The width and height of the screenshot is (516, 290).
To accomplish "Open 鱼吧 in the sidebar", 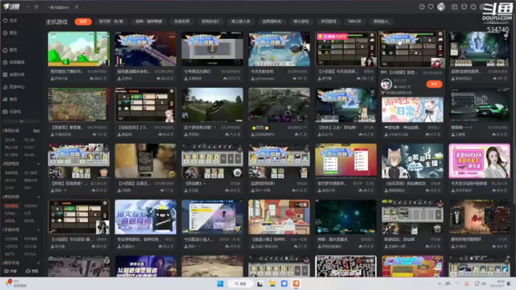I will tap(10, 99).
